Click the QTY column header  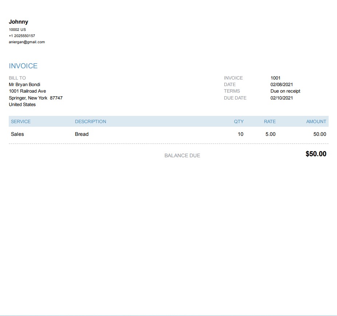pos(239,122)
